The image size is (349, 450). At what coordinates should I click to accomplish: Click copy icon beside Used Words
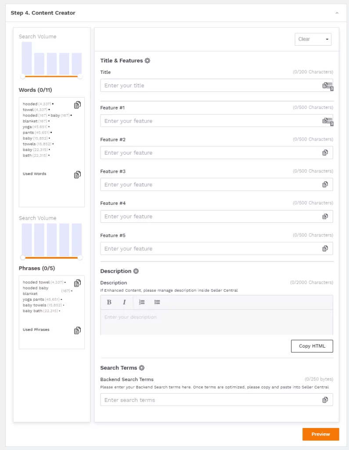(x=77, y=174)
